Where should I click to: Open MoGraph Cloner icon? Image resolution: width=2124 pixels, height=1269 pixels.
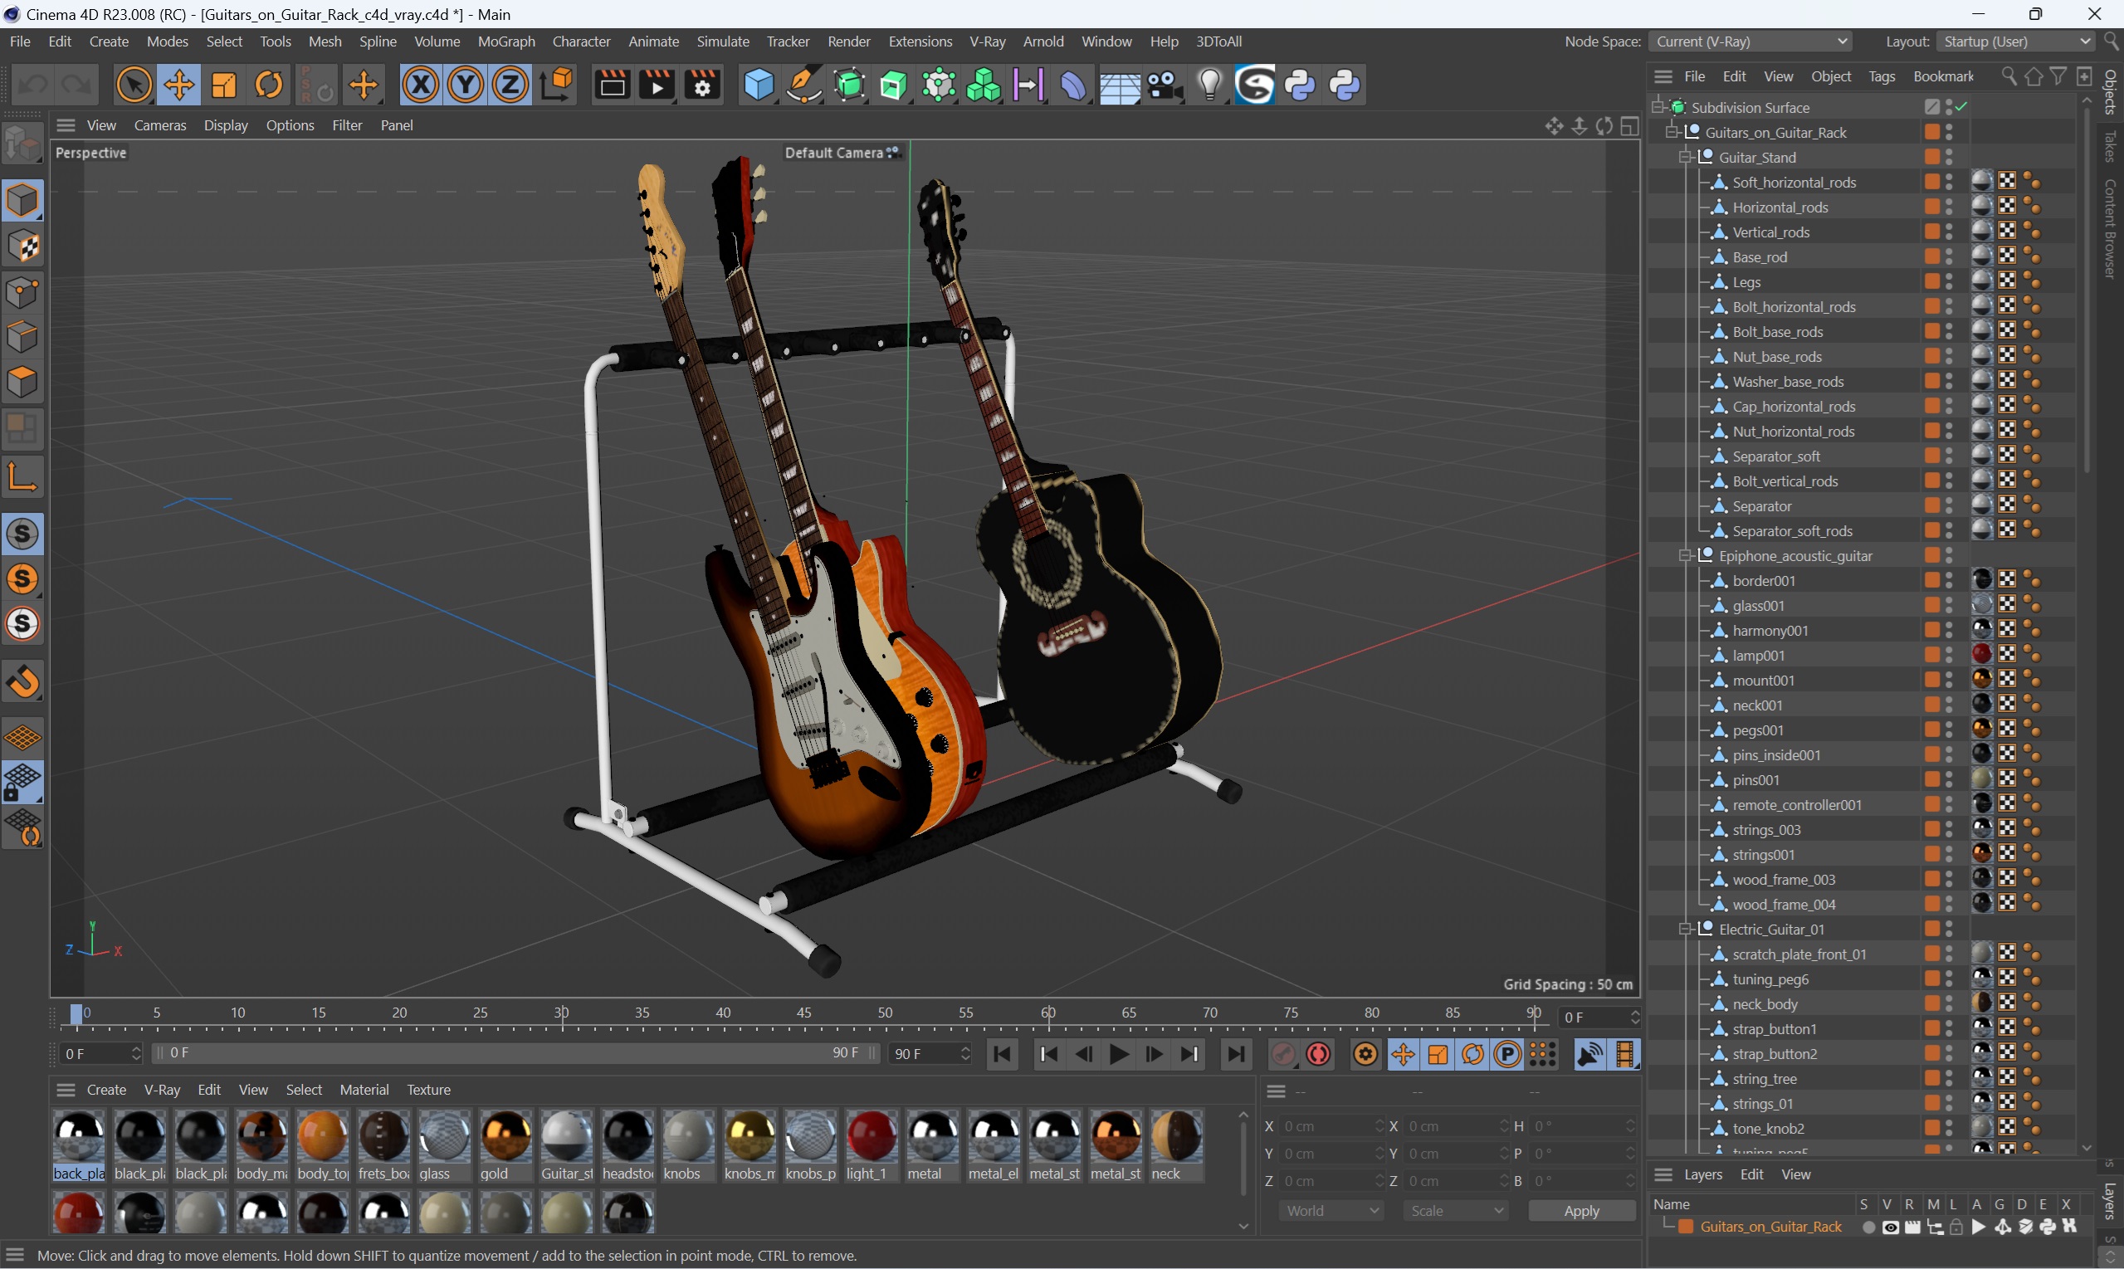(x=984, y=85)
